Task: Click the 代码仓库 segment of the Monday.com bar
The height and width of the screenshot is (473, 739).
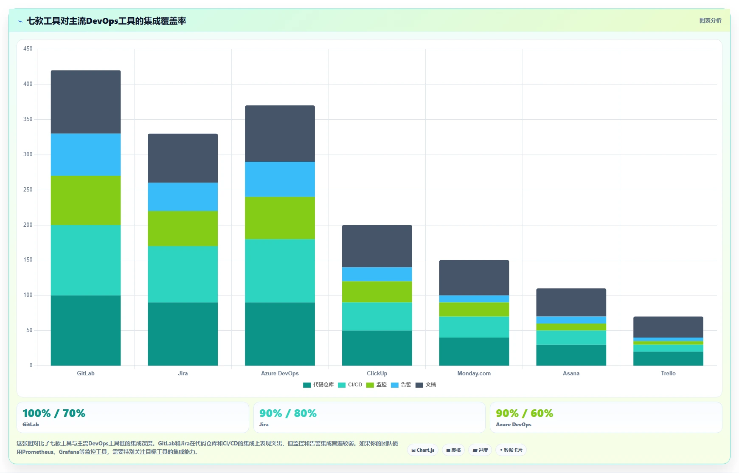Action: coord(474,352)
